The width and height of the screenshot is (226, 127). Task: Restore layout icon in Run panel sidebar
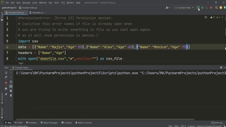tap(6, 89)
